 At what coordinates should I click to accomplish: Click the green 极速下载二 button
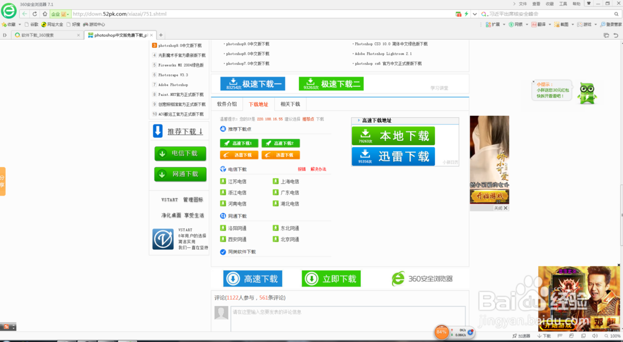pyautogui.click(x=331, y=84)
